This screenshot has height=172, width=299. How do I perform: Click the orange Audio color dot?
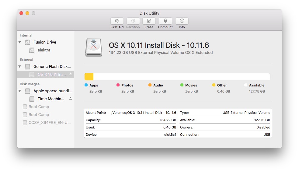tap(150, 85)
